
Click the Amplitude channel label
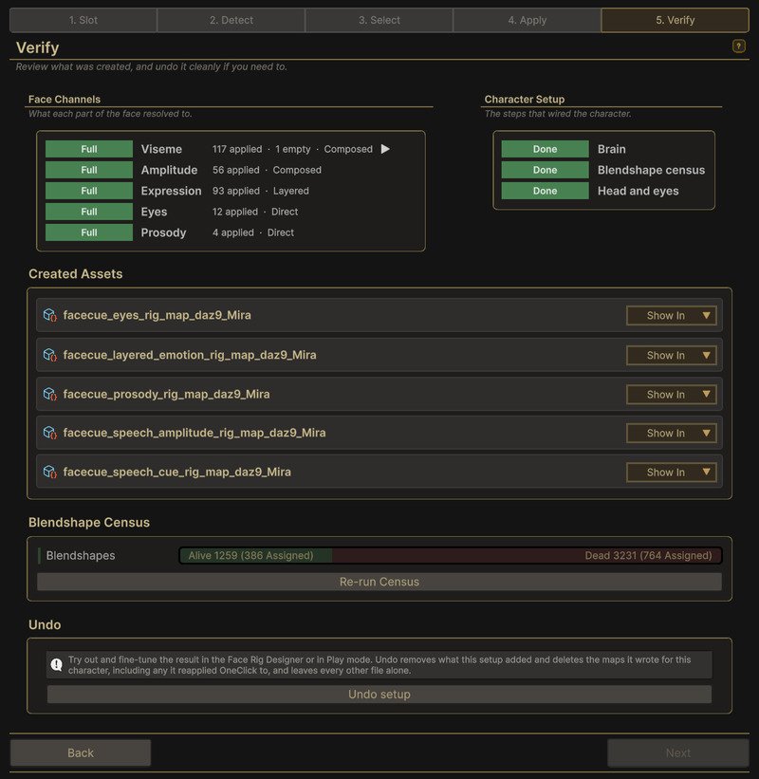[170, 170]
